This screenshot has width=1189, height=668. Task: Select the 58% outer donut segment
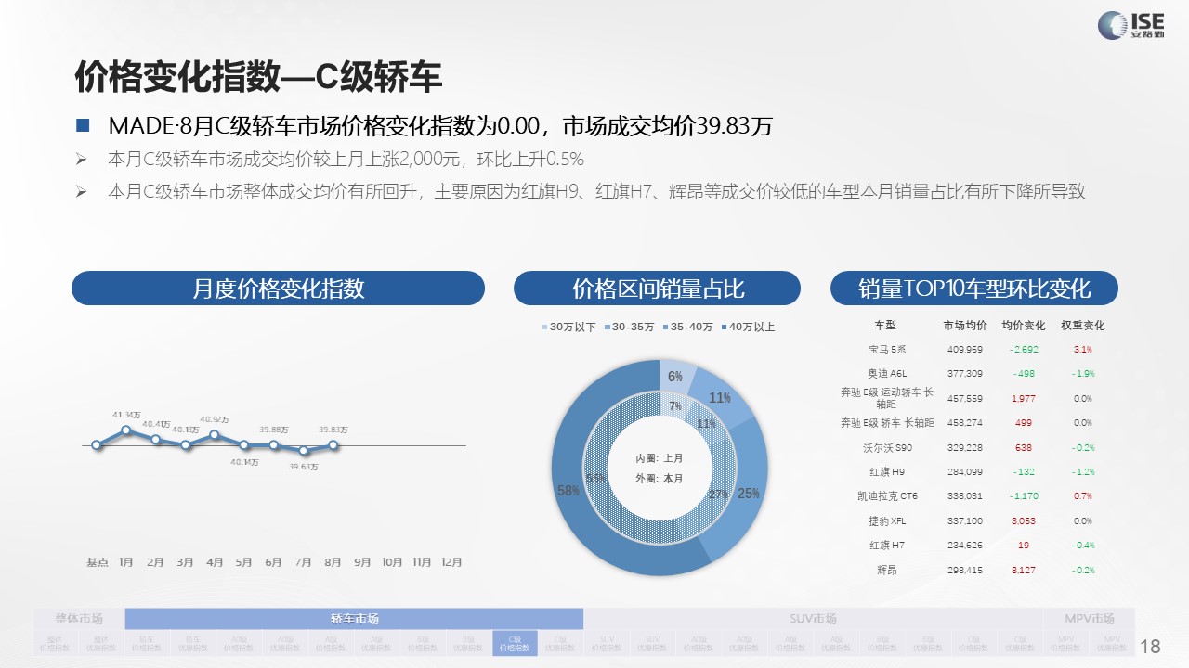coord(568,489)
